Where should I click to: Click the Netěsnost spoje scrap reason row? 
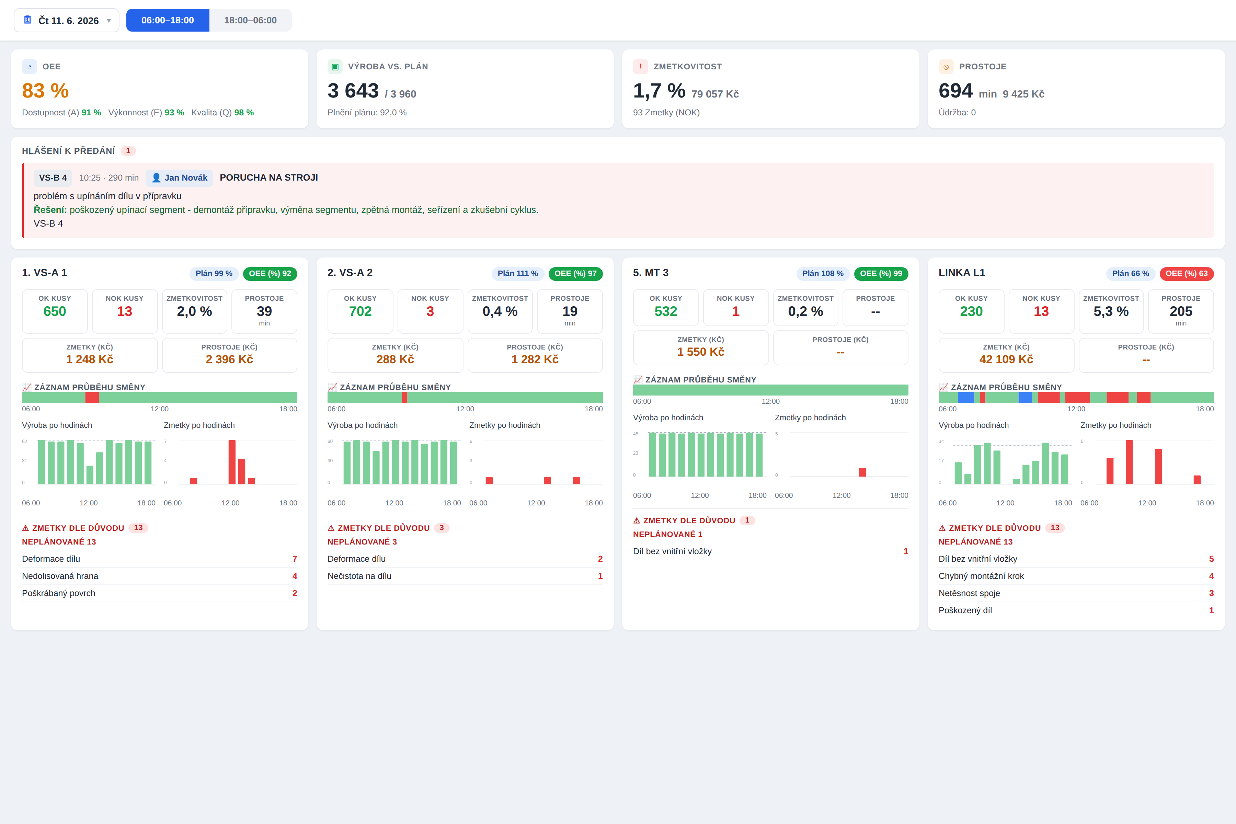pos(1076,593)
